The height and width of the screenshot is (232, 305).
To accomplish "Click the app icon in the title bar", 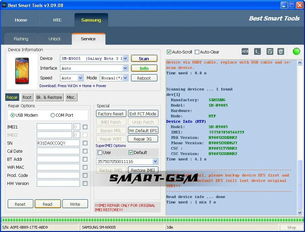I will tap(4, 5).
